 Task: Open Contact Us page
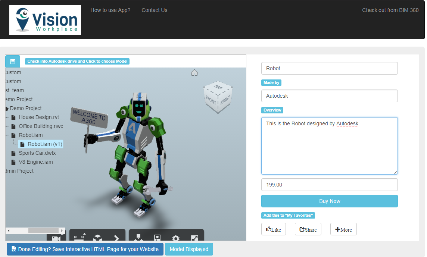tap(155, 10)
